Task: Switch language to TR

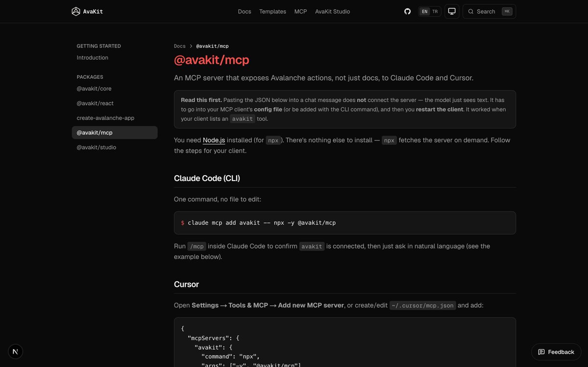Action: tap(435, 11)
